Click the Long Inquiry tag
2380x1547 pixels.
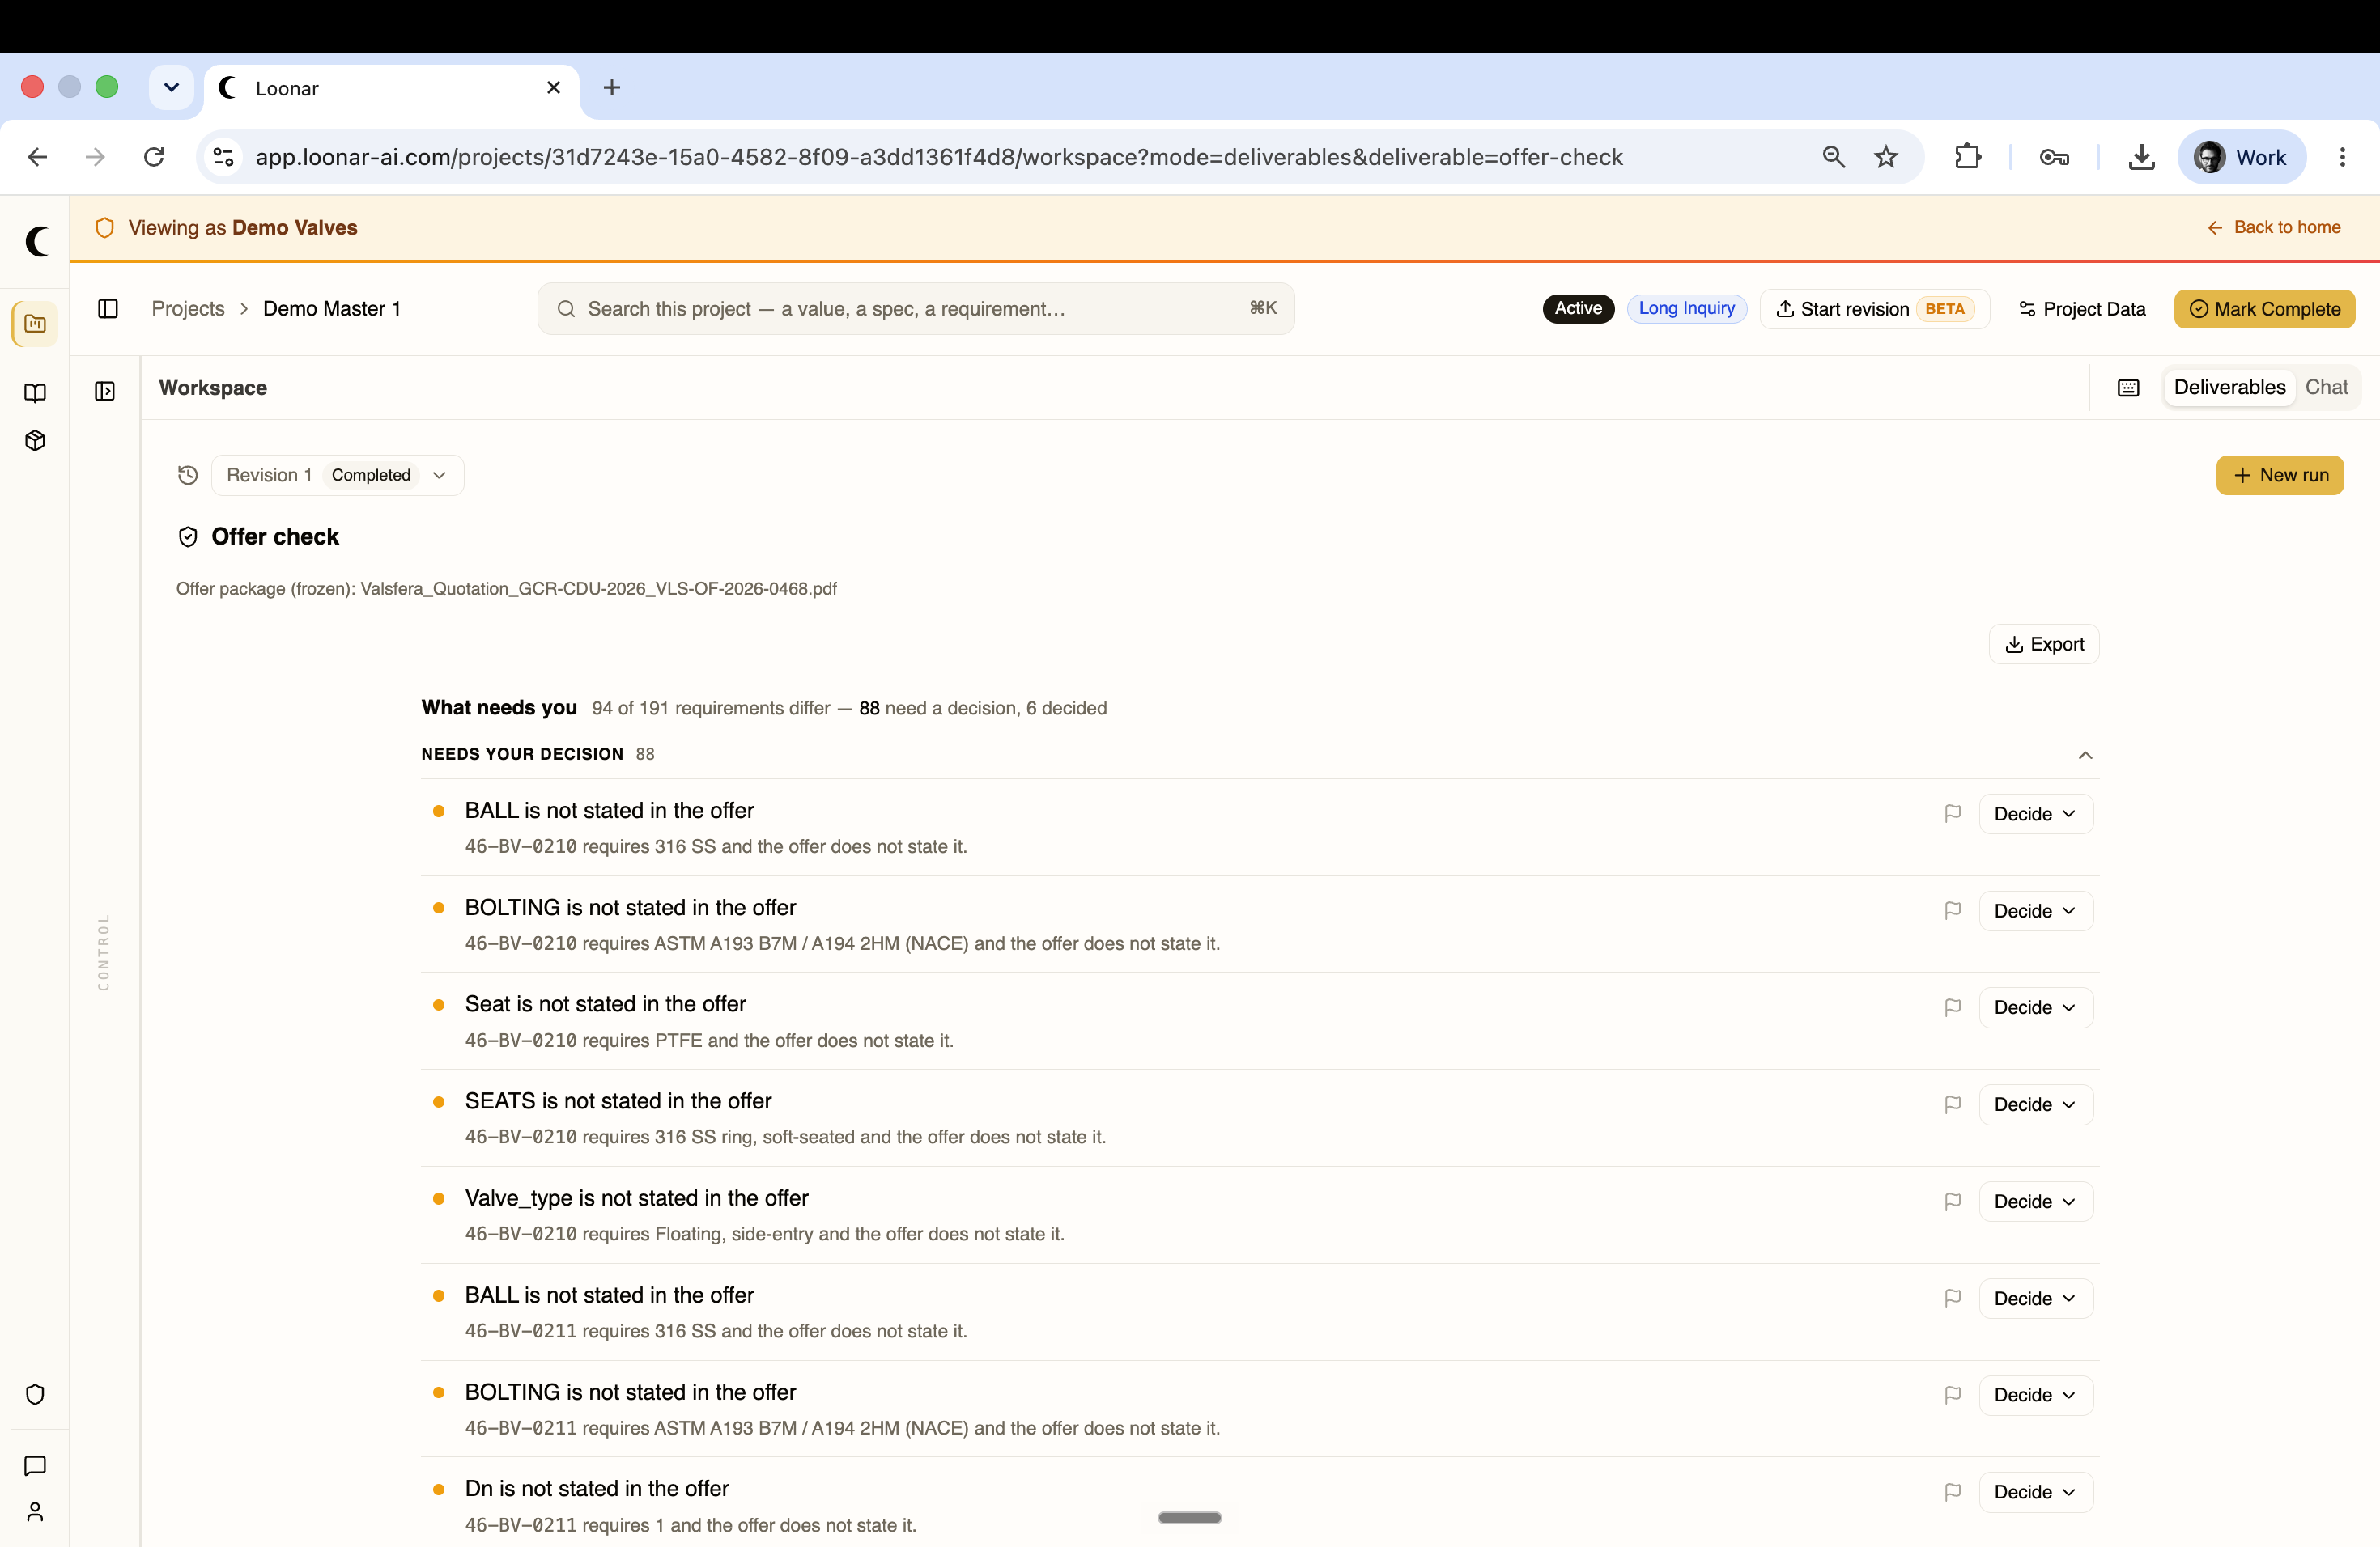tap(1686, 309)
